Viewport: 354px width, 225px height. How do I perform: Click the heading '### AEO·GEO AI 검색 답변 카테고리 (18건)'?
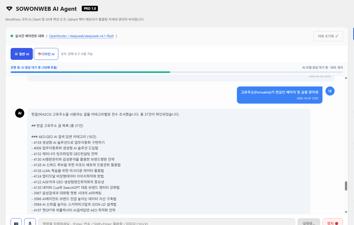64,137
